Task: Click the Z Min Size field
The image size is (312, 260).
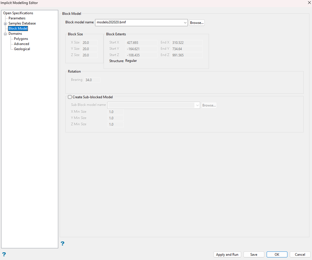Action: coord(116,124)
